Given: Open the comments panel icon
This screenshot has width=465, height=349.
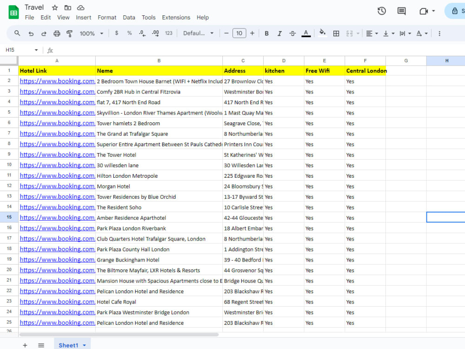Looking at the screenshot, I should click(402, 11).
